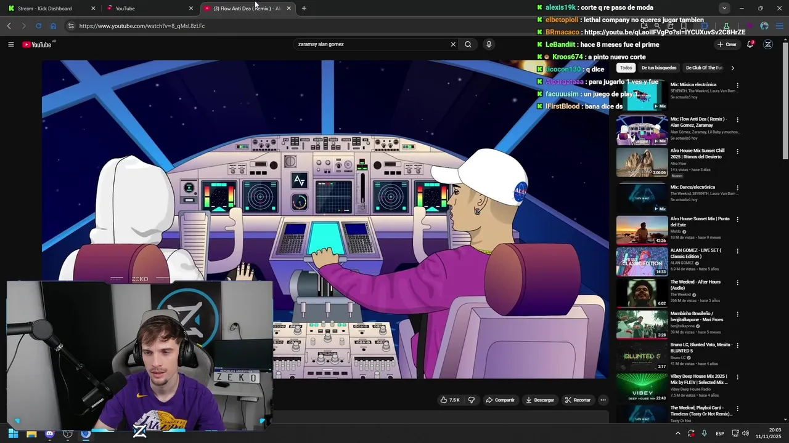
Task: Switch to Stream - Kick Dashboard tab
Action: coord(49,8)
